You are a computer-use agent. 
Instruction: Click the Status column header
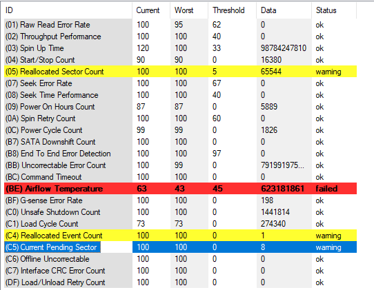tap(334, 10)
